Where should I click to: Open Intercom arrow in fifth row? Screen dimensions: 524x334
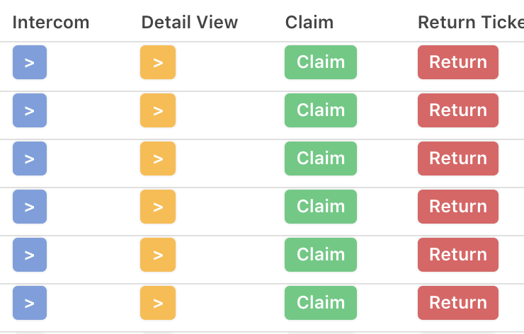tap(30, 255)
